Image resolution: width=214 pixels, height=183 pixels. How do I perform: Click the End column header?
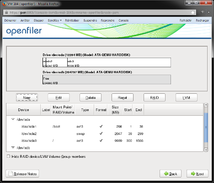click(x=139, y=110)
